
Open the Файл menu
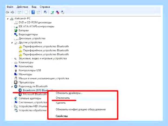point(10,7)
